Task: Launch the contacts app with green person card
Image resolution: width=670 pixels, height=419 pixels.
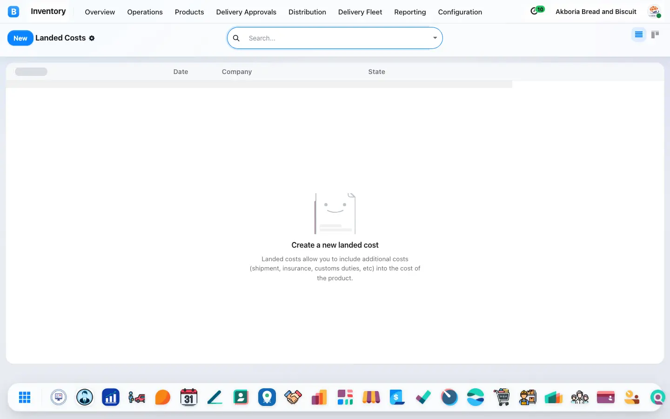Action: 241,397
